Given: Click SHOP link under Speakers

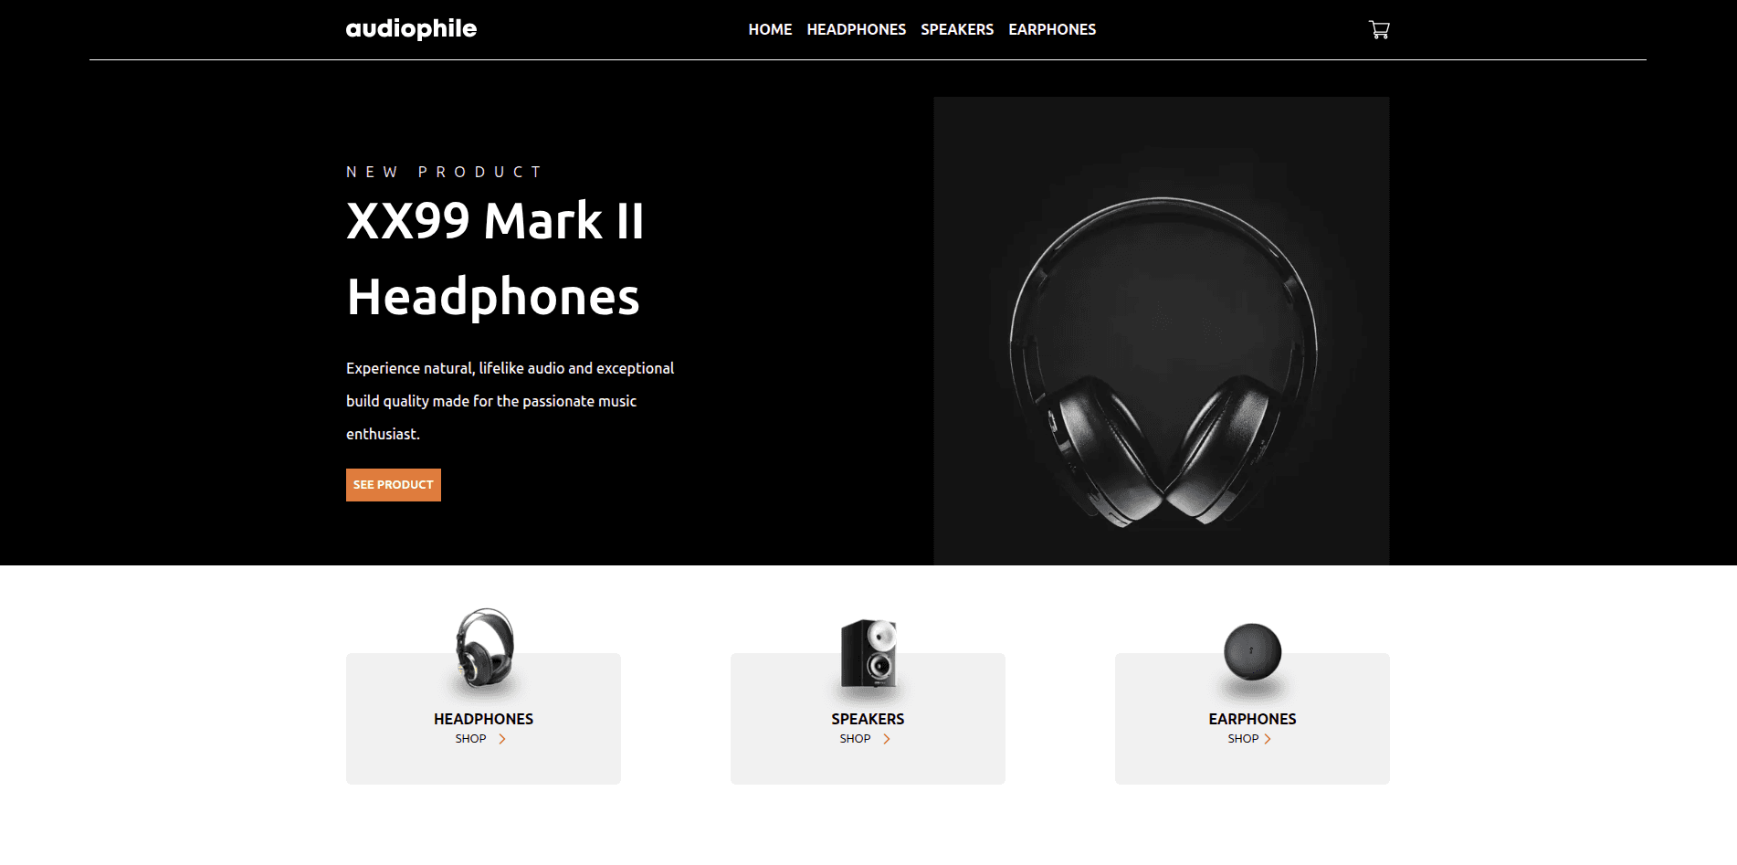Looking at the screenshot, I should click(855, 739).
